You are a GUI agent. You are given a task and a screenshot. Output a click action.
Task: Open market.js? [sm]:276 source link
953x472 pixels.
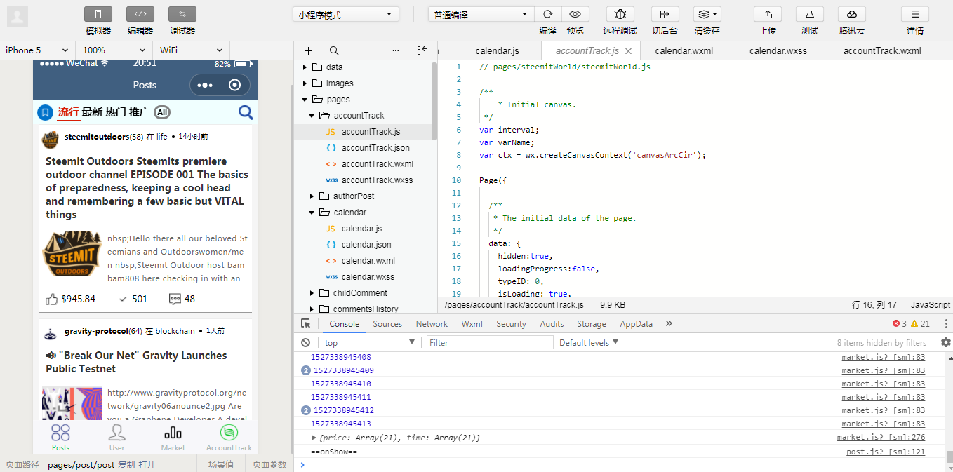pos(881,438)
